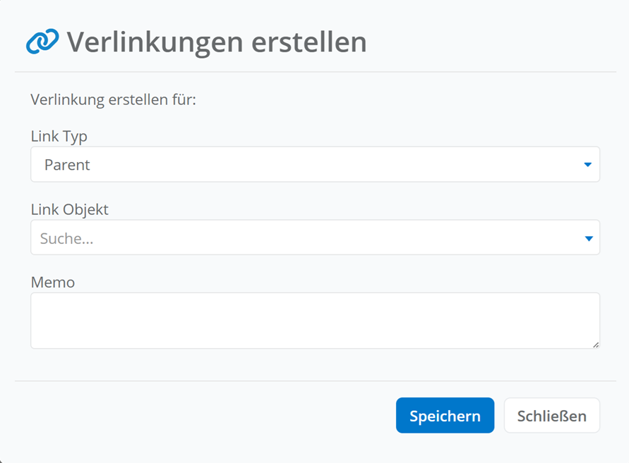Click the "Verlinkungen erstellen" dialog title
Screen dimensions: 629x463
coord(217,42)
